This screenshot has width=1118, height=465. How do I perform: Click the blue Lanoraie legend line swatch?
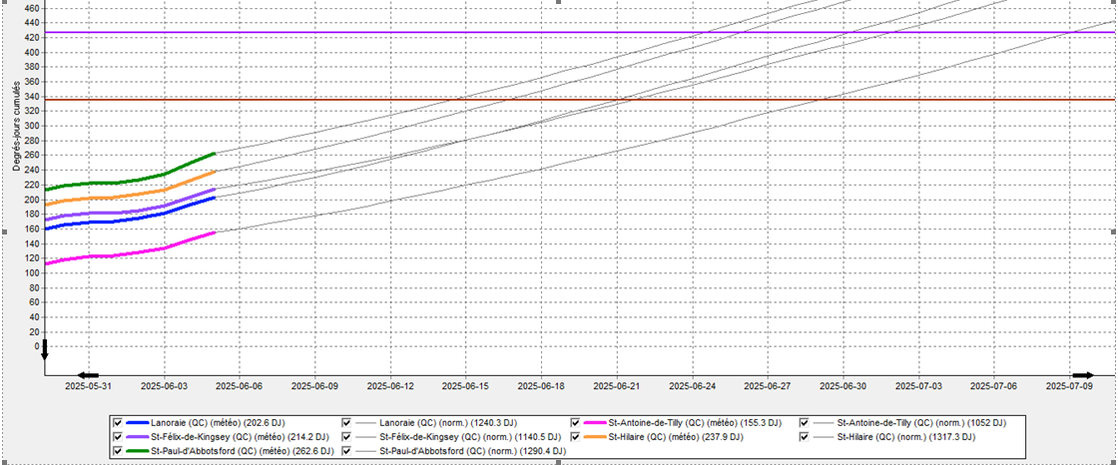pyautogui.click(x=138, y=423)
